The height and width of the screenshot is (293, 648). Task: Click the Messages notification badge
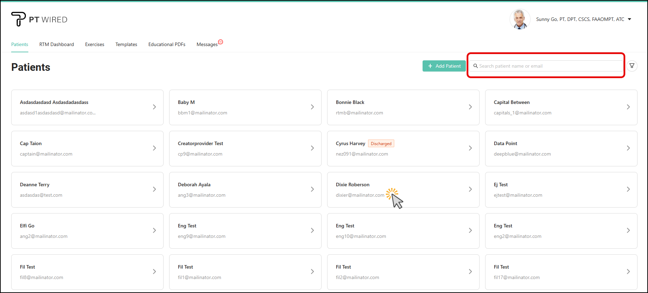coord(221,42)
